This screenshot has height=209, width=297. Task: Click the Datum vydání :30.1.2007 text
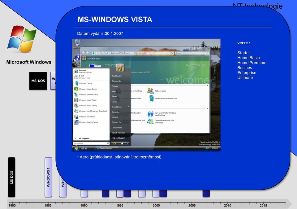coord(100,33)
